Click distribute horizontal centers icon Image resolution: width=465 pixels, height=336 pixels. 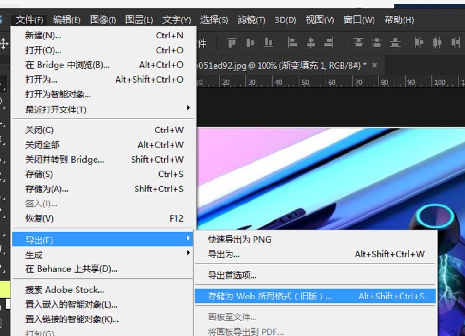pyautogui.click(x=437, y=43)
